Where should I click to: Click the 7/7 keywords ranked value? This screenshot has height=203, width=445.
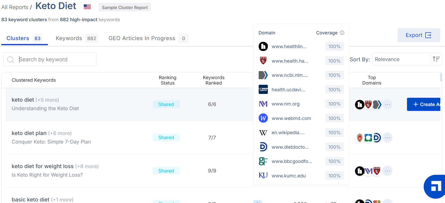[x=212, y=138]
